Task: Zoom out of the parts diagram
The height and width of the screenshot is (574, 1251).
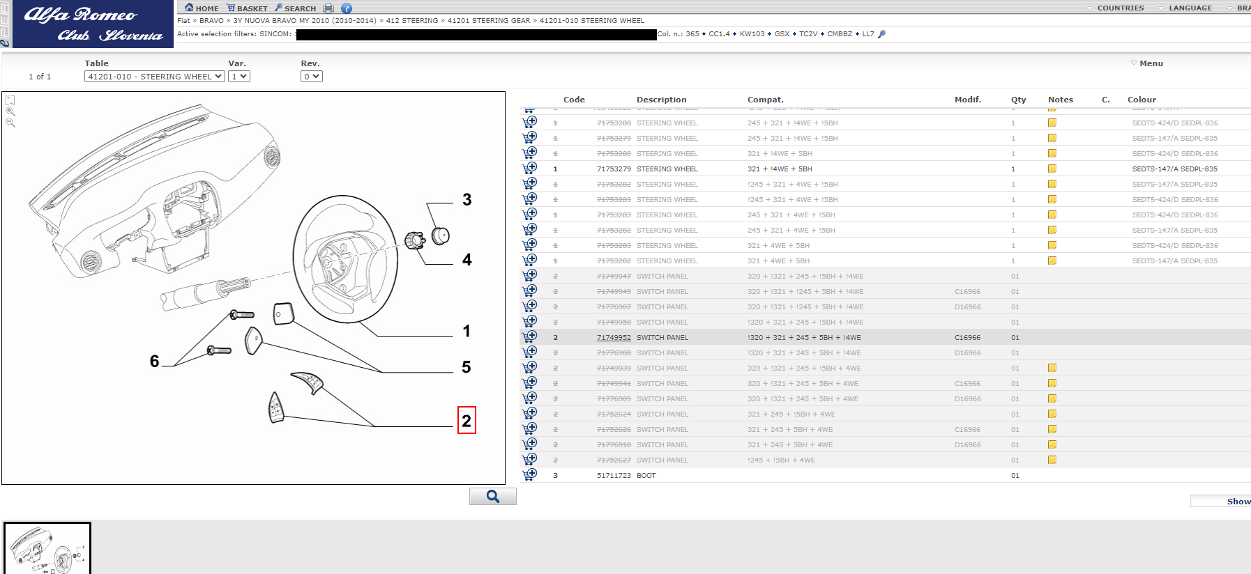Action: click(x=10, y=123)
